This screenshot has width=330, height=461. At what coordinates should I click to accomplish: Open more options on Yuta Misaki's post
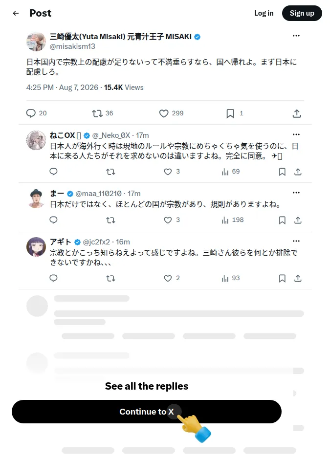pos(296,36)
